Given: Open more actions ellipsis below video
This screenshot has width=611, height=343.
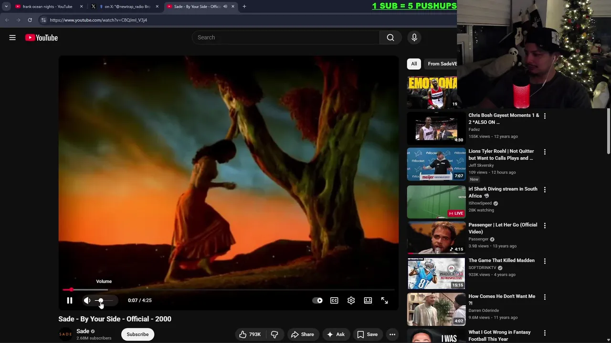Looking at the screenshot, I should (392, 334).
